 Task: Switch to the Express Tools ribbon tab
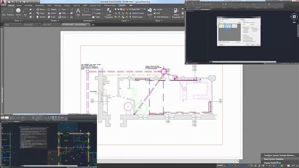95,5
